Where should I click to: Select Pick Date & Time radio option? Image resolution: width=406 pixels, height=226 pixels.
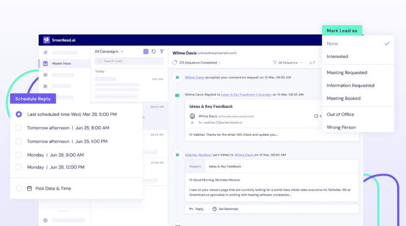(19, 188)
